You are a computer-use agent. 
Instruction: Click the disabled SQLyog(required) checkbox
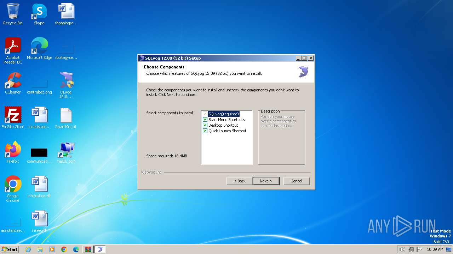click(x=205, y=114)
